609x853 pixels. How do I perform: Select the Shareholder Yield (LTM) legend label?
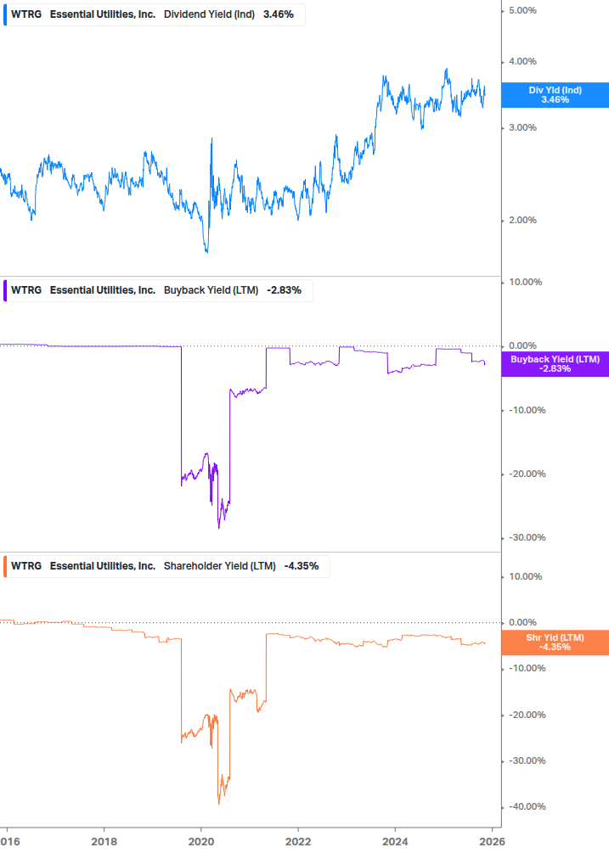pyautogui.click(x=219, y=566)
